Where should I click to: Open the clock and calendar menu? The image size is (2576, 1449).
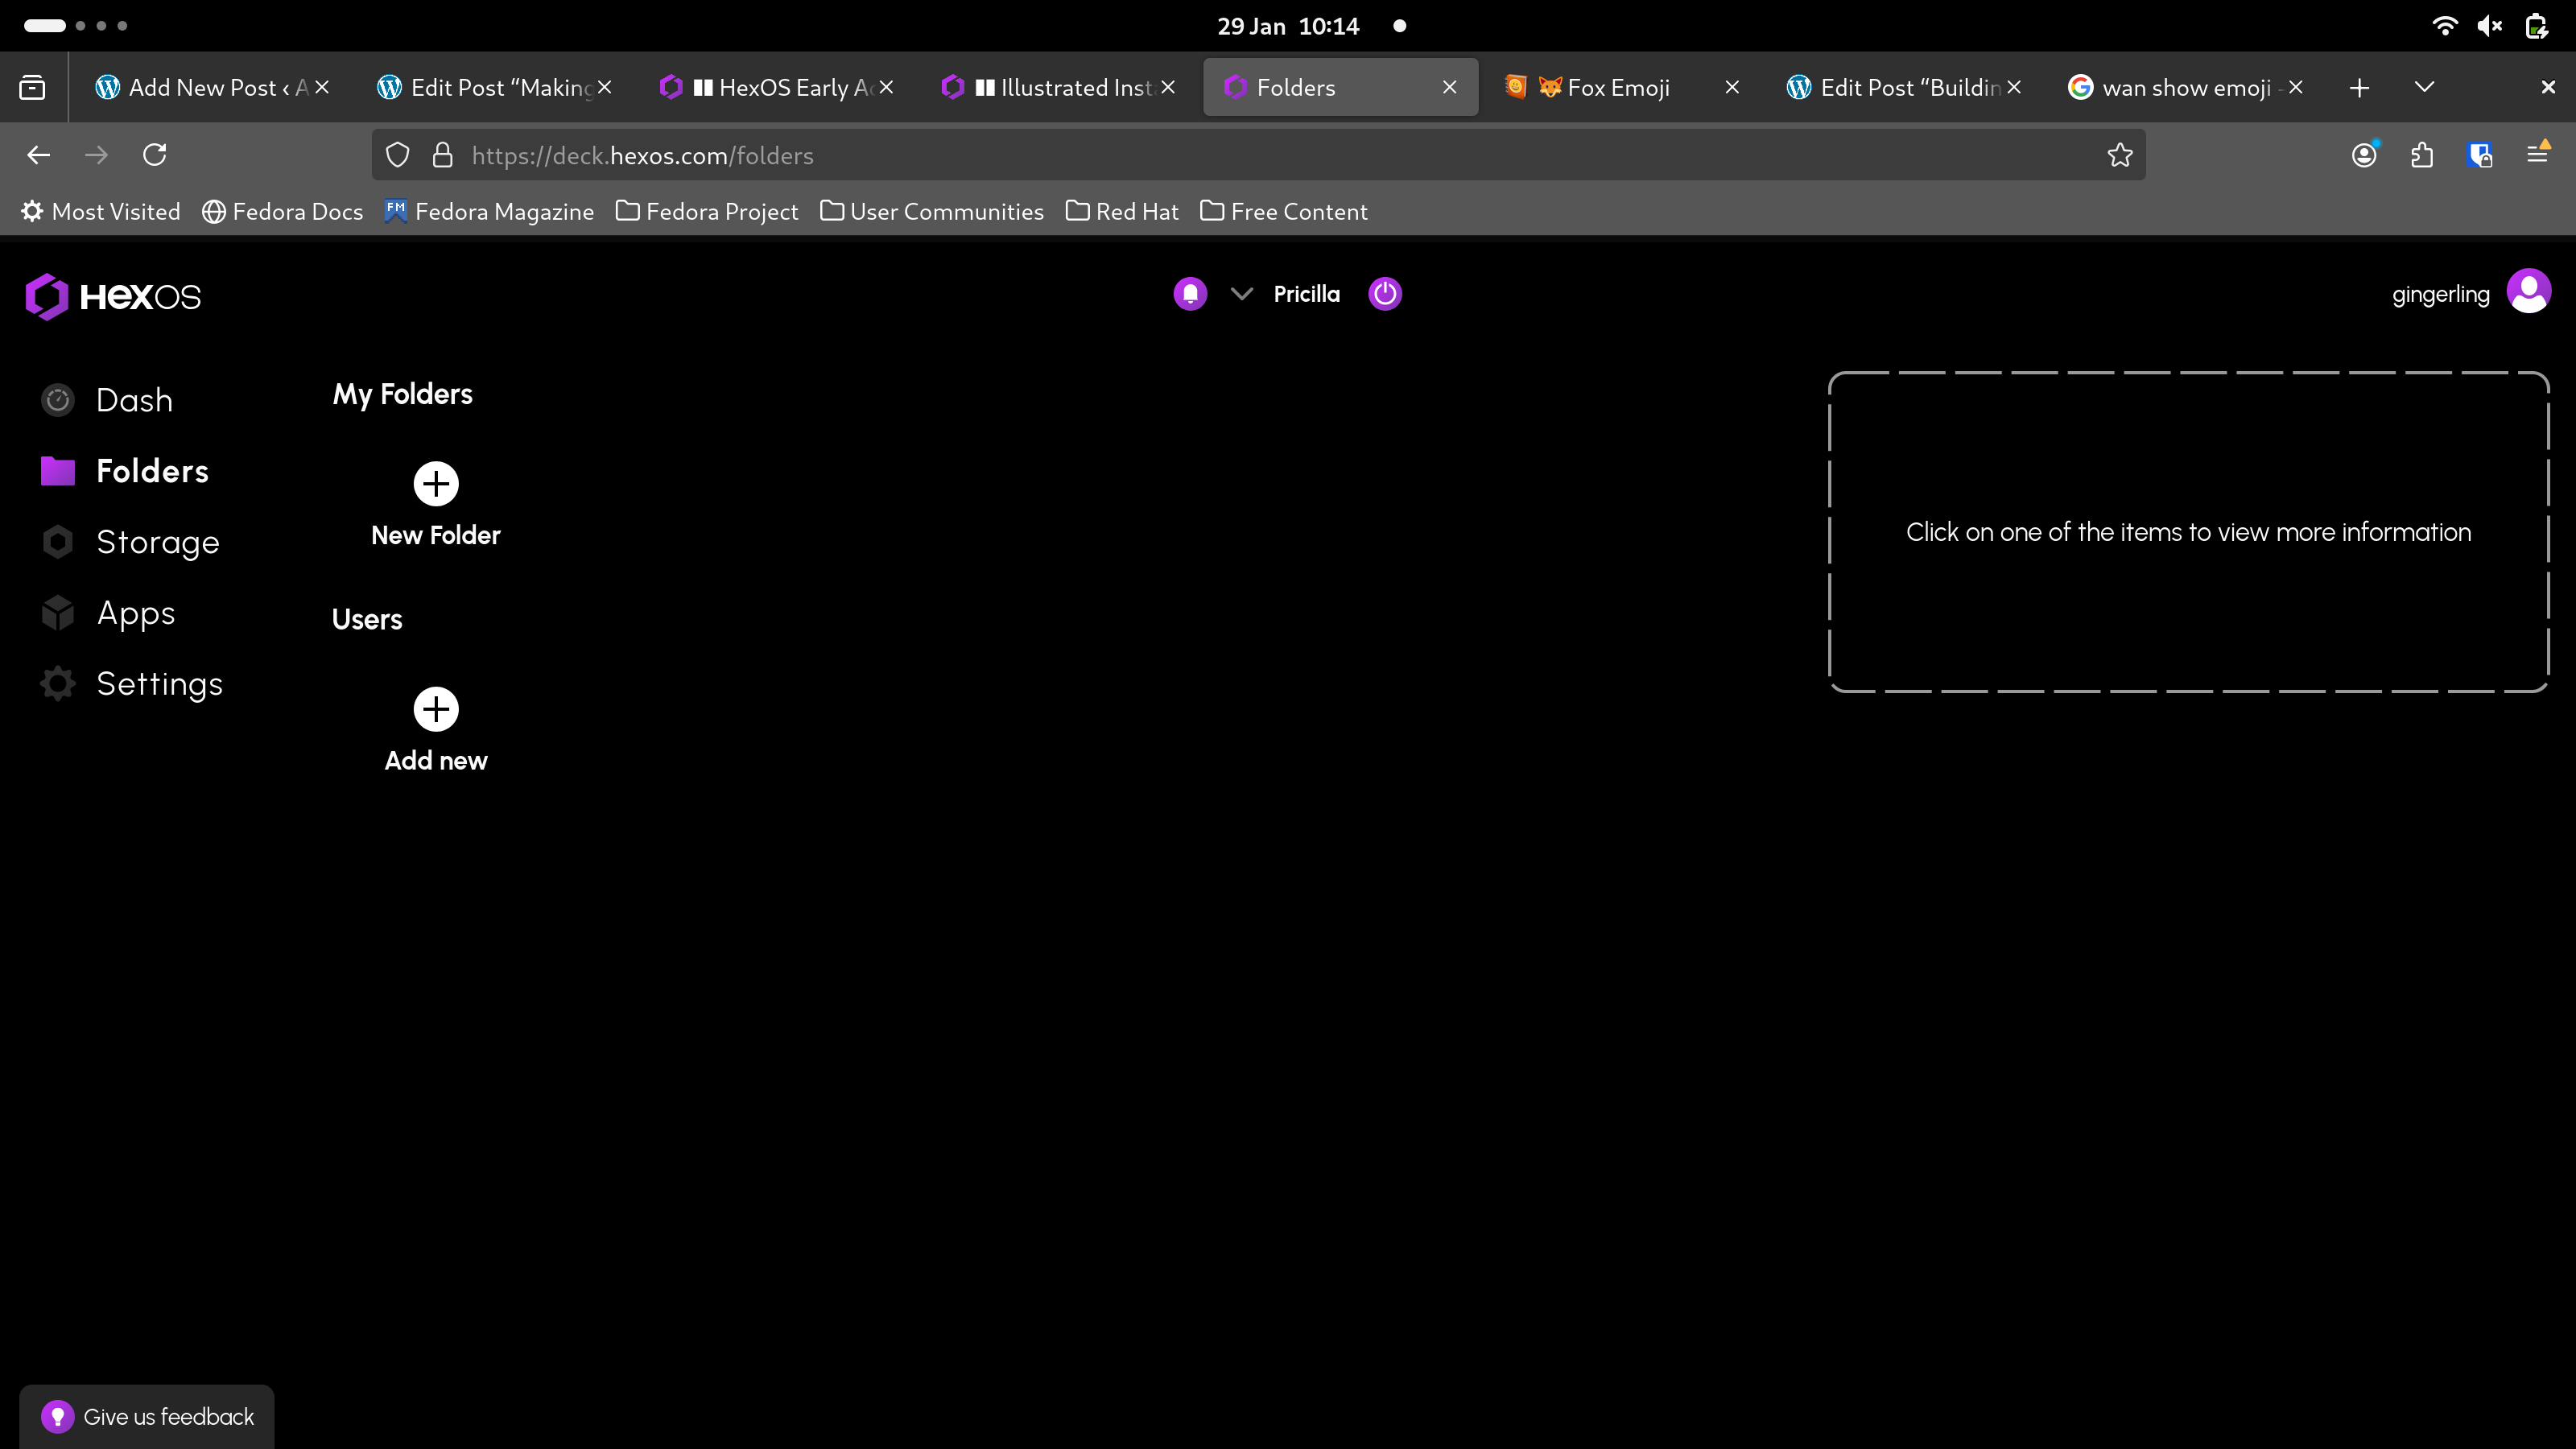click(x=1288, y=26)
